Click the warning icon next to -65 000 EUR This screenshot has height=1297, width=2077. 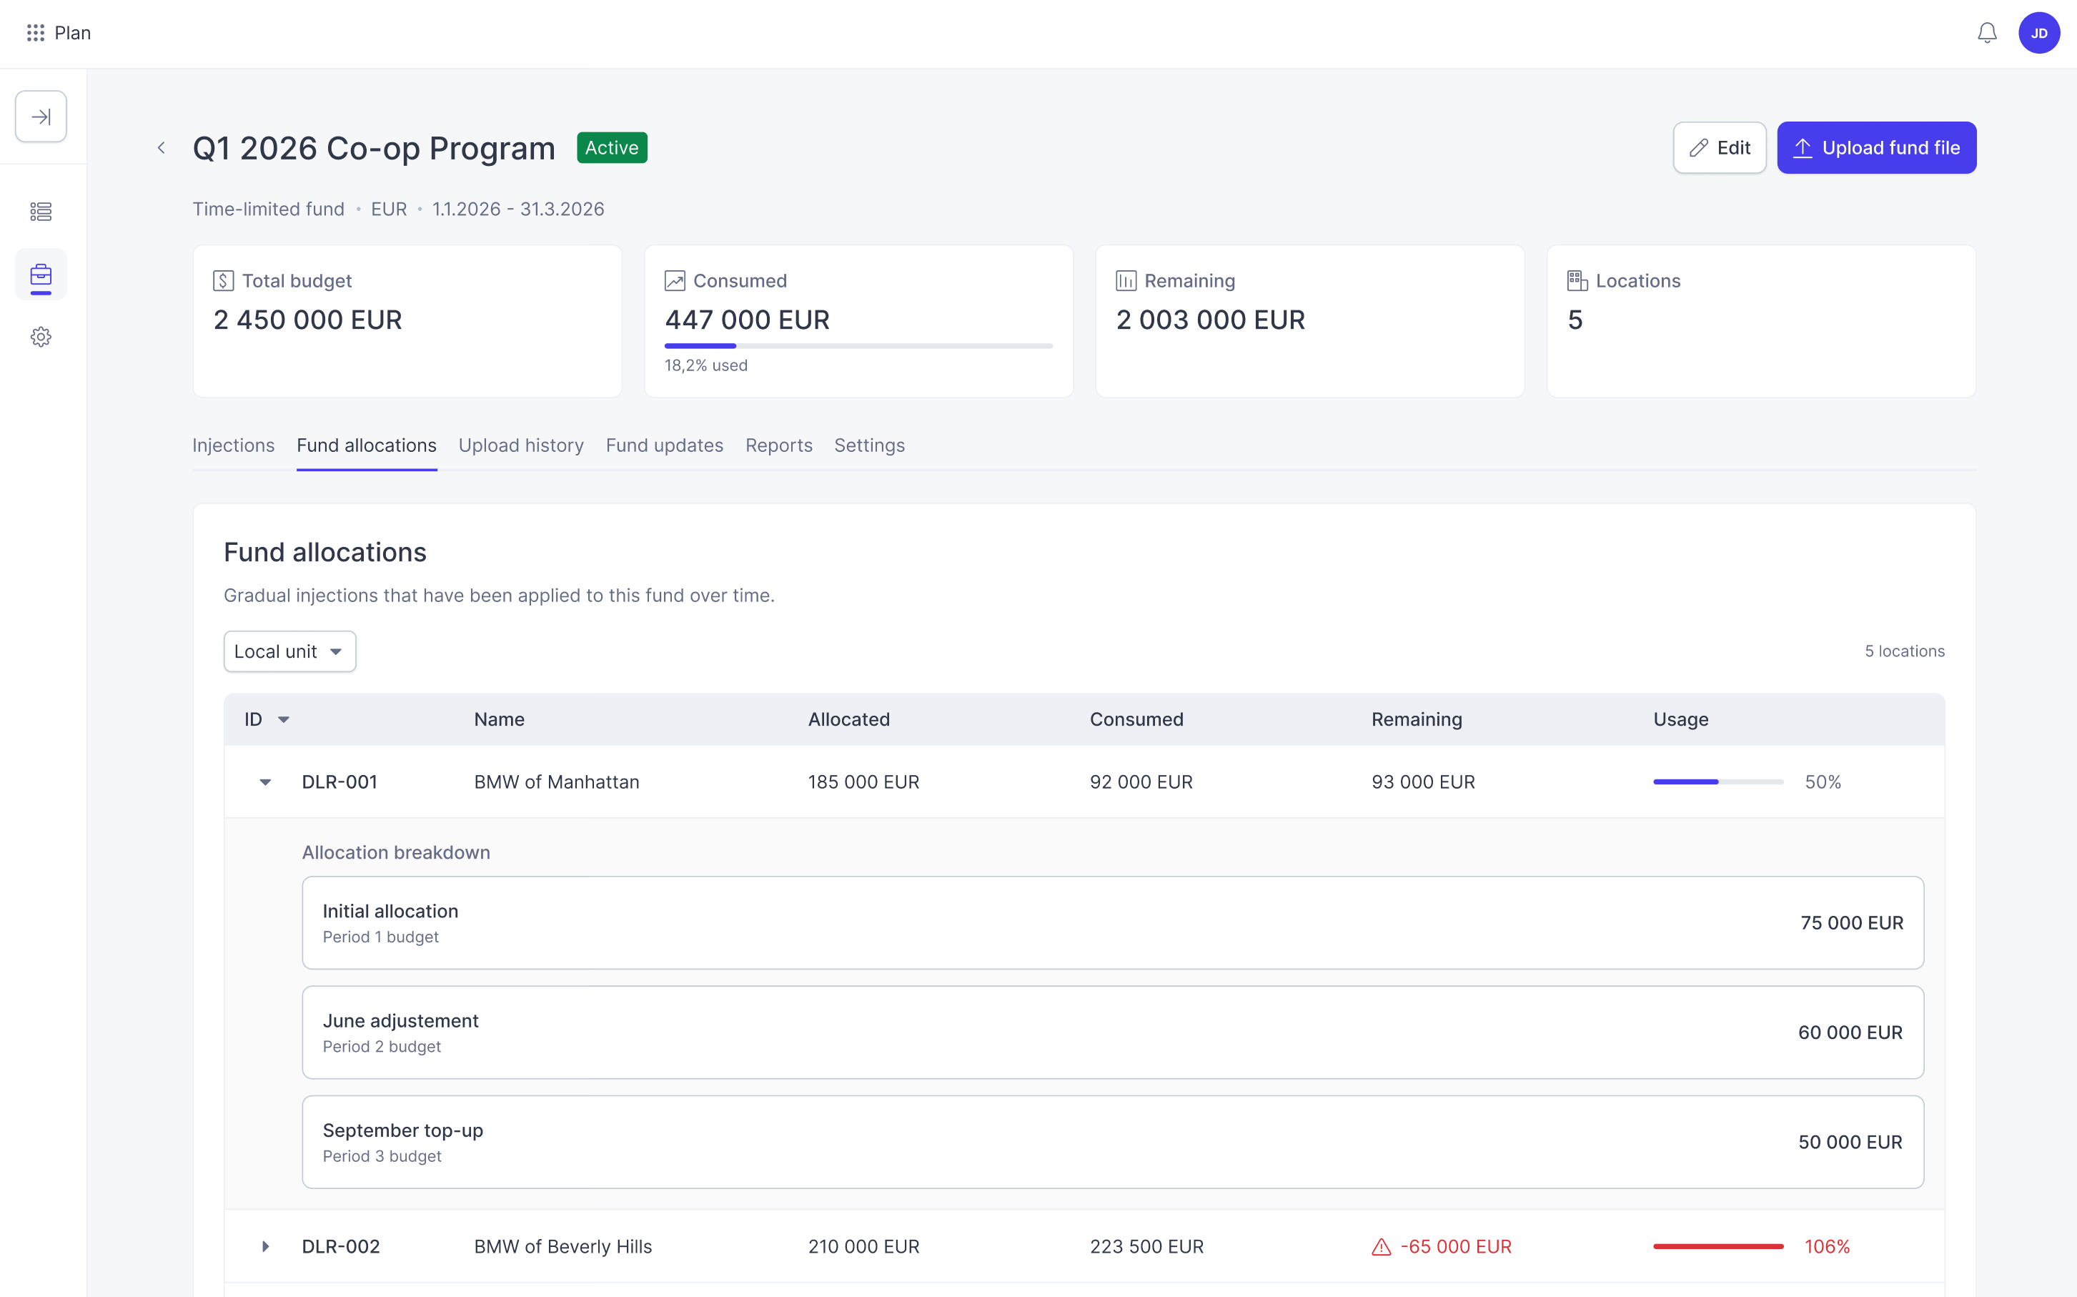click(1381, 1246)
